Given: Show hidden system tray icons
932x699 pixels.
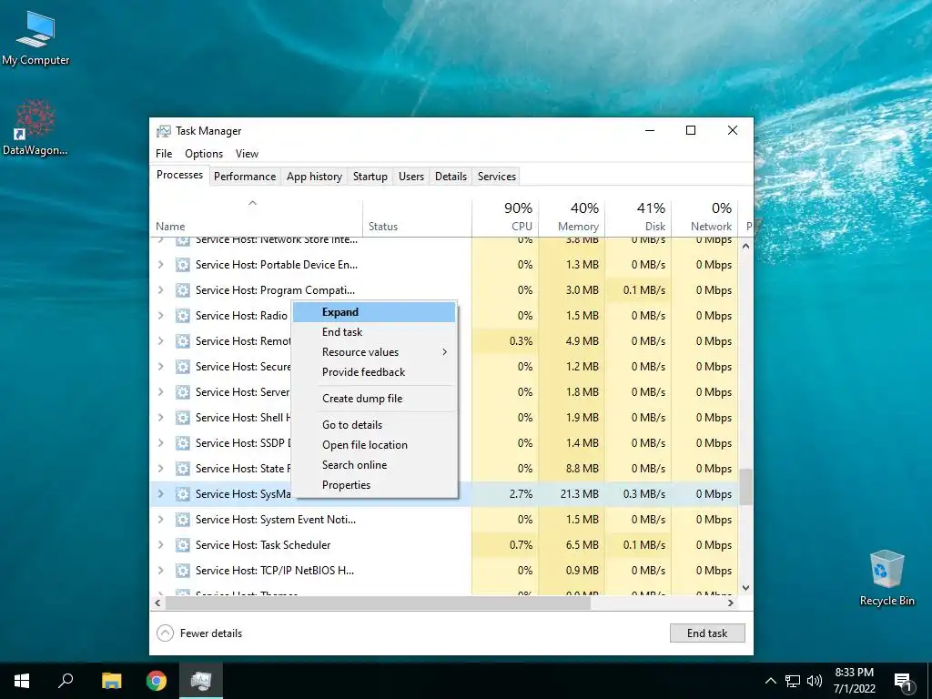Looking at the screenshot, I should (770, 681).
